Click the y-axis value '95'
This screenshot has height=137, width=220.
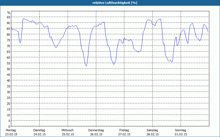(x=9, y=17)
